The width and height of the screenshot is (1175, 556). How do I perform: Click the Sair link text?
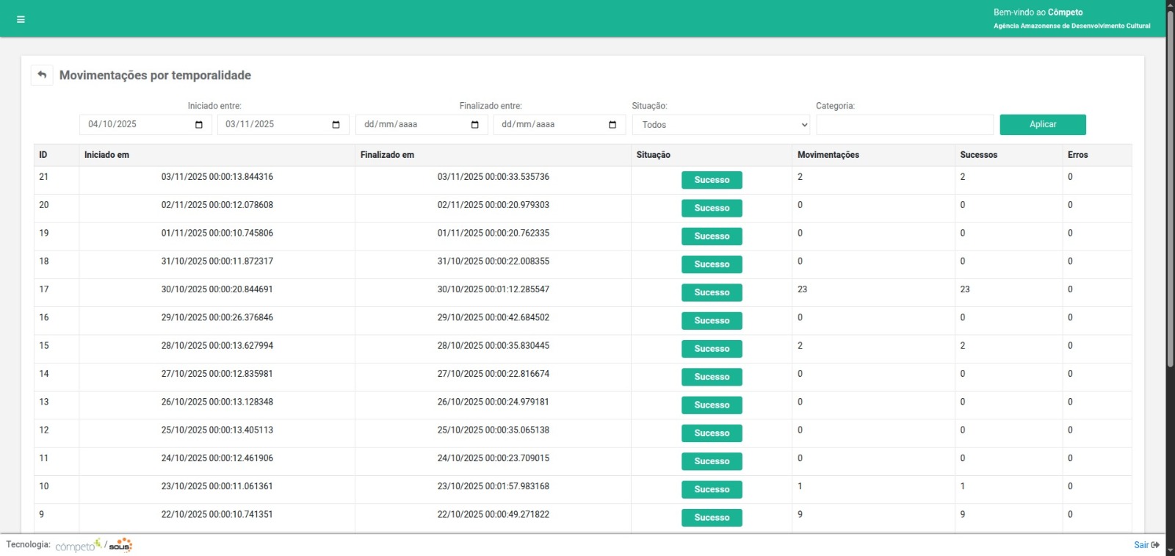tap(1140, 545)
